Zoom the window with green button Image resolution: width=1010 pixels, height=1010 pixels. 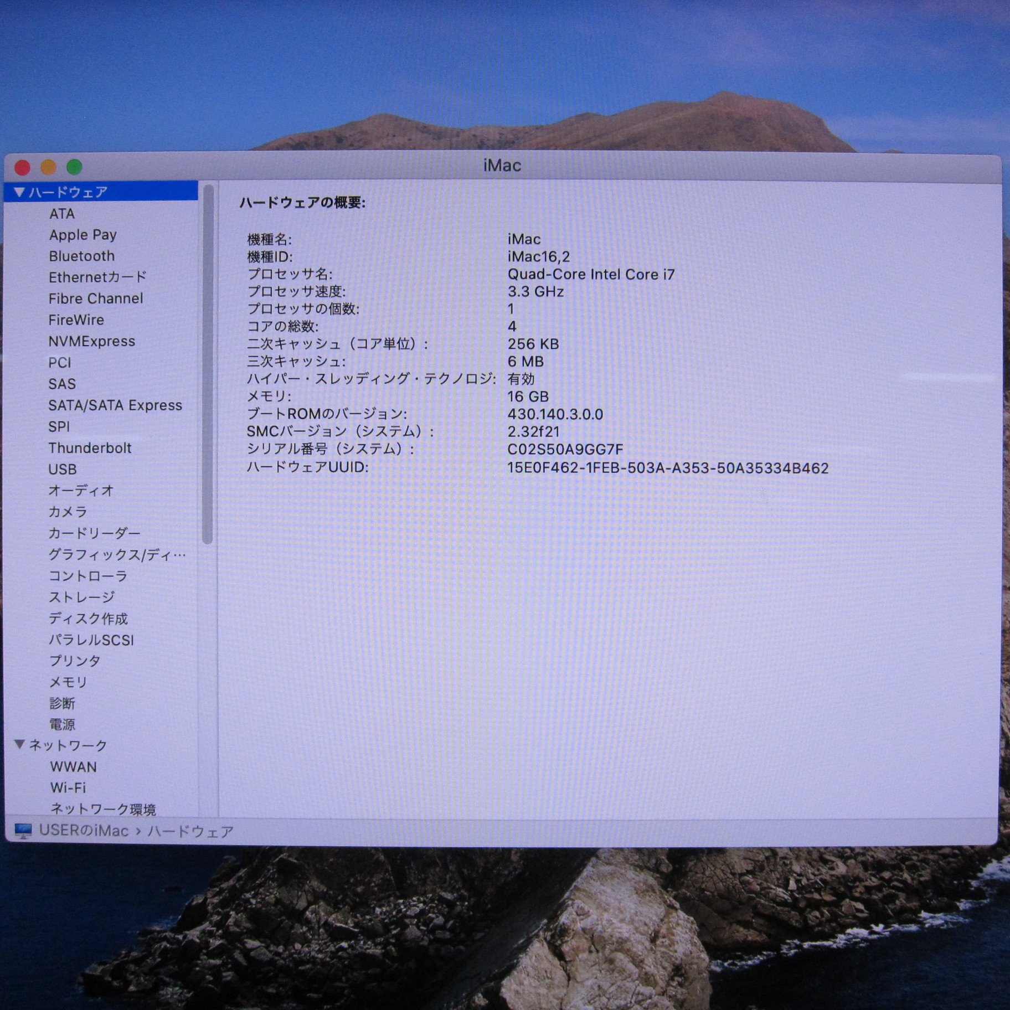click(74, 167)
